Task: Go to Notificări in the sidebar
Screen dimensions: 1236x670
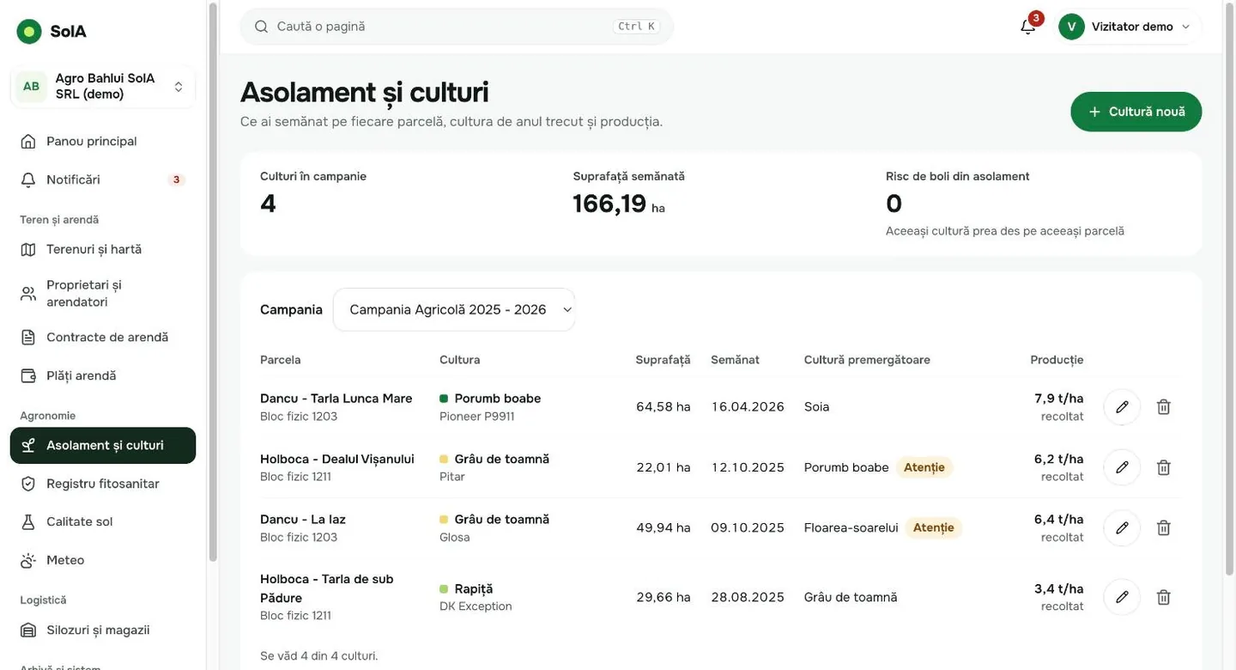Action: pyautogui.click(x=103, y=180)
